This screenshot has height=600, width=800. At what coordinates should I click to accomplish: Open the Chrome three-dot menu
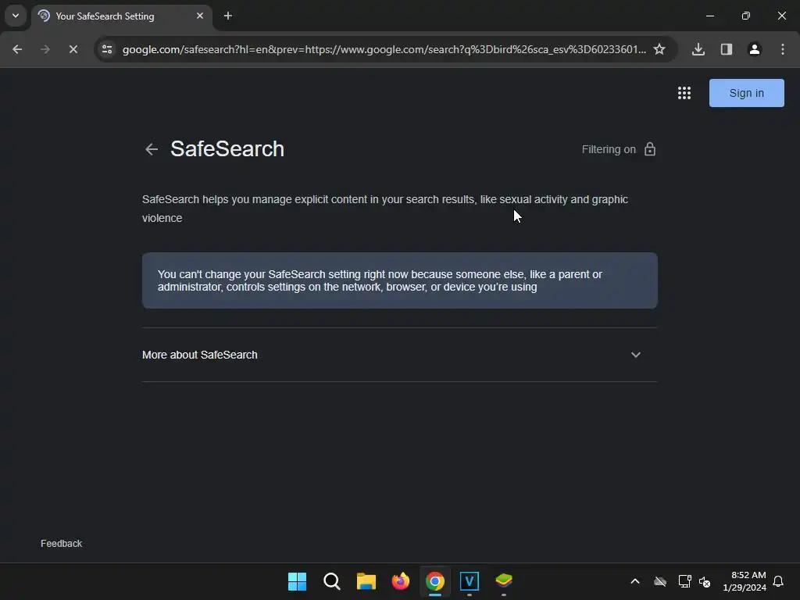[783, 49]
